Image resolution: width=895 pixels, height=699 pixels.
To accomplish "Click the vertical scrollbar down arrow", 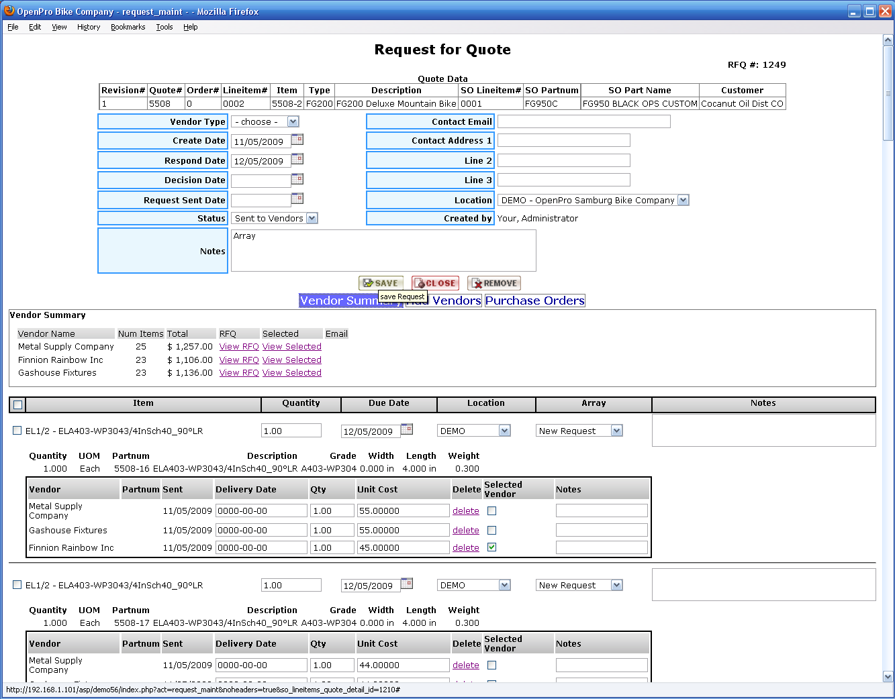I will click(x=888, y=677).
